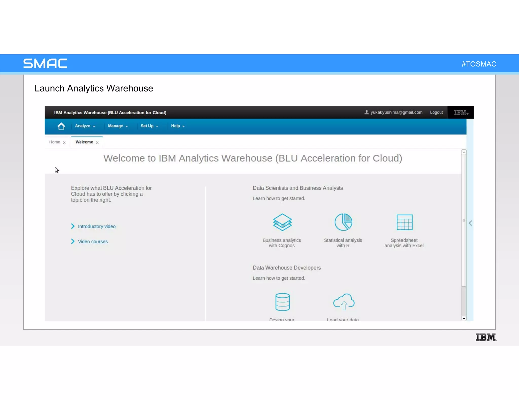Select the Welcome tab
The width and height of the screenshot is (519, 400).
(84, 142)
